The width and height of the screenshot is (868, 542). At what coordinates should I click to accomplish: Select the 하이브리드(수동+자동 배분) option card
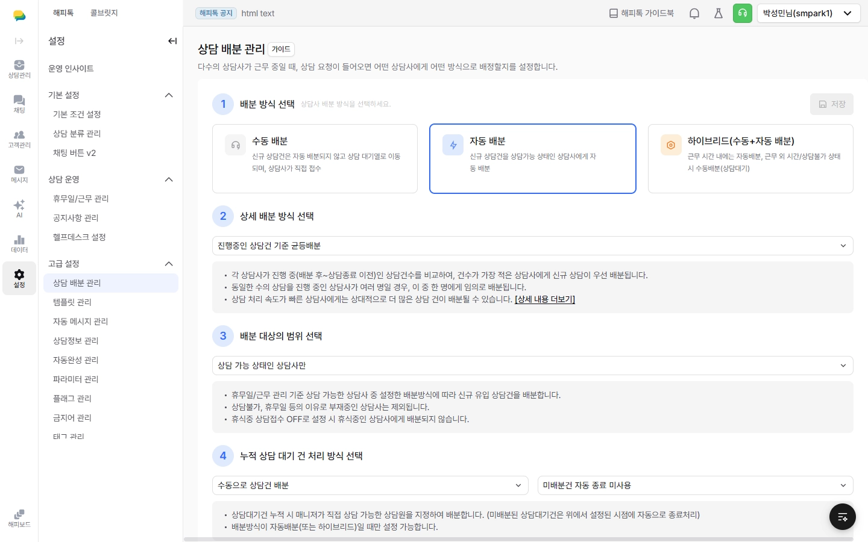pos(750,158)
